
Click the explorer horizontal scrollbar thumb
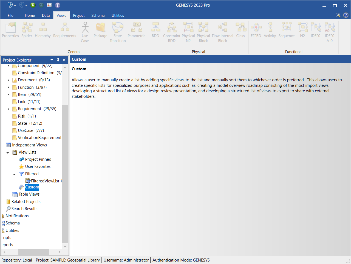[33, 252]
